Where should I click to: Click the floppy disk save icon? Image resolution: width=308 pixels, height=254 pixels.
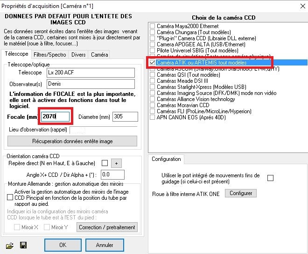coord(23,246)
